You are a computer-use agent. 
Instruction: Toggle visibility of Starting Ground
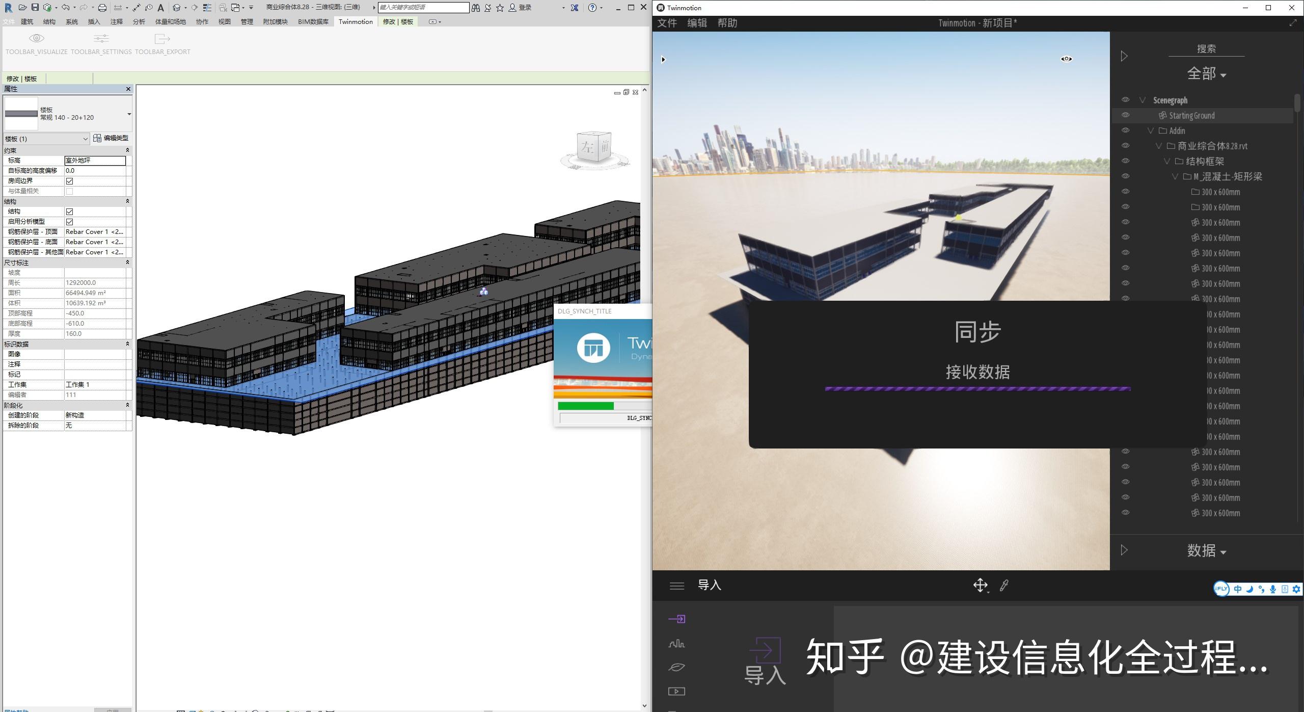tap(1125, 115)
